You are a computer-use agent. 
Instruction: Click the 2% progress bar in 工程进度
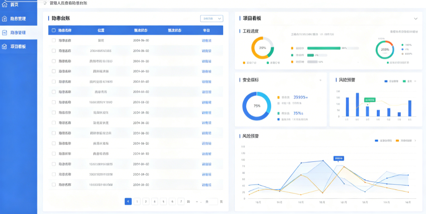[x=310, y=55]
